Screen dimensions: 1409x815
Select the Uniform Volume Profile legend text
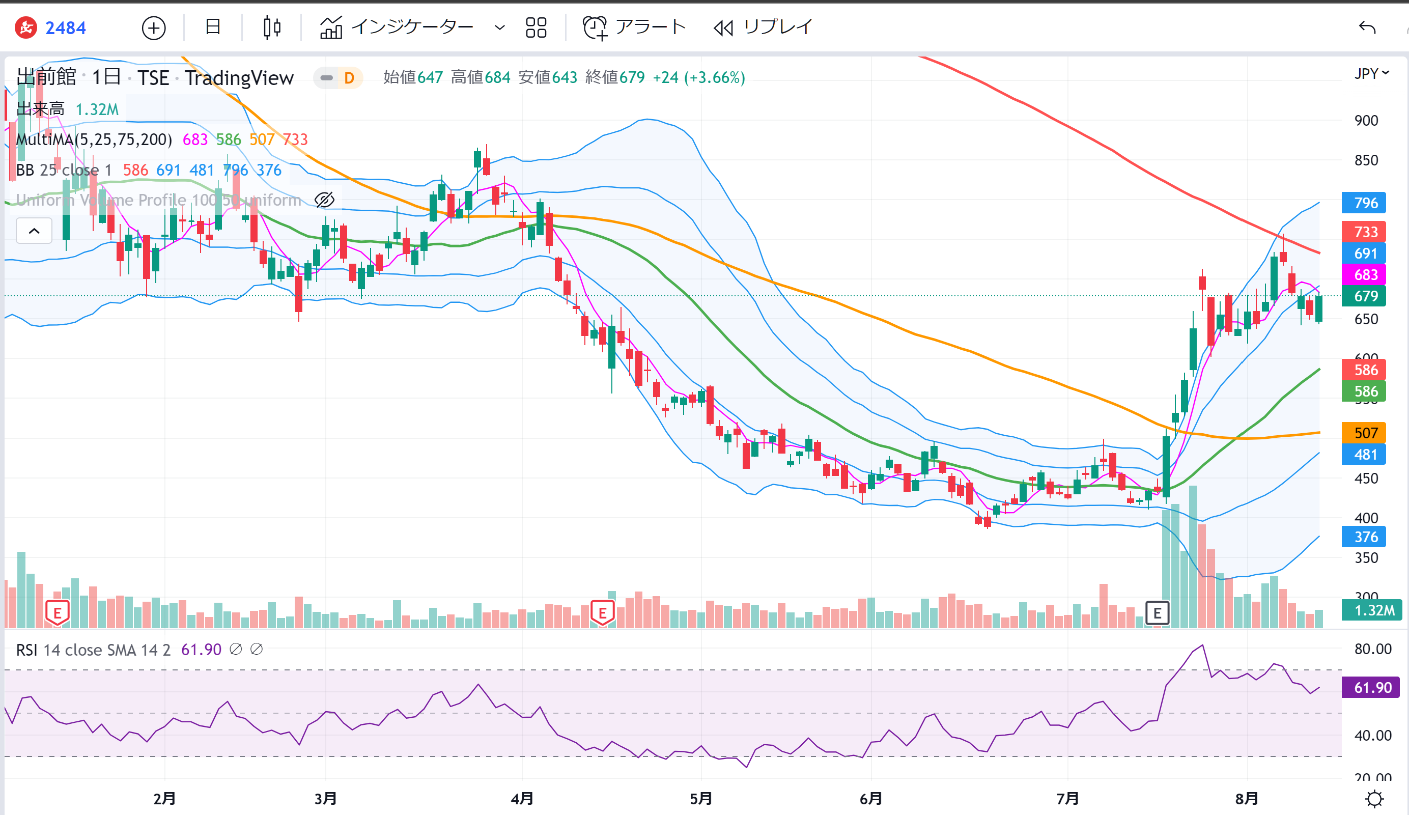[x=159, y=200]
